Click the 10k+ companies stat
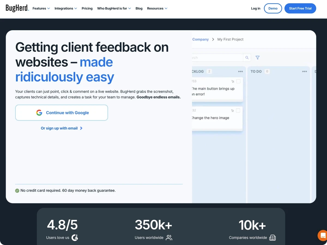The image size is (327, 245). pos(252,225)
